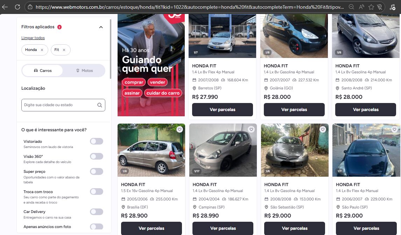Favorite the São Sebastião Honda Fit heart
Image resolution: width=401 pixels, height=235 pixels.
point(323,129)
